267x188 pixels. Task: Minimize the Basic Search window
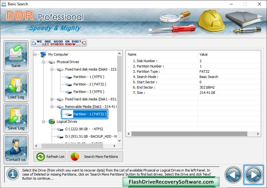pyautogui.click(x=231, y=4)
